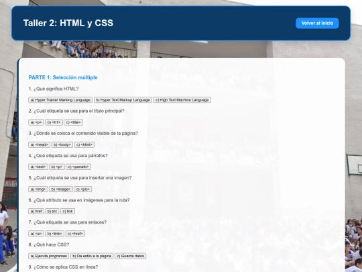Select the a) Ejecuta programas answer
This screenshot has width=362, height=272.
click(48, 256)
